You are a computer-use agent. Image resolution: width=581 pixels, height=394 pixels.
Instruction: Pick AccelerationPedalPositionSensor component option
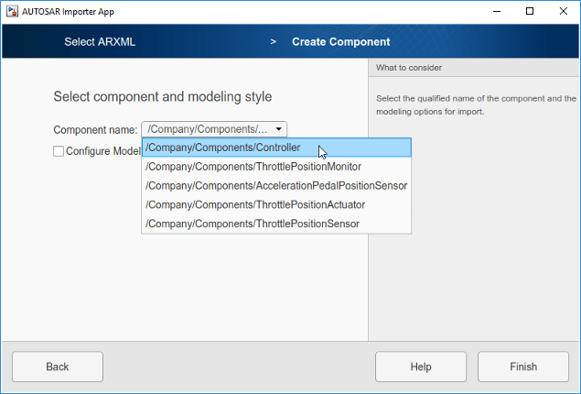click(276, 185)
